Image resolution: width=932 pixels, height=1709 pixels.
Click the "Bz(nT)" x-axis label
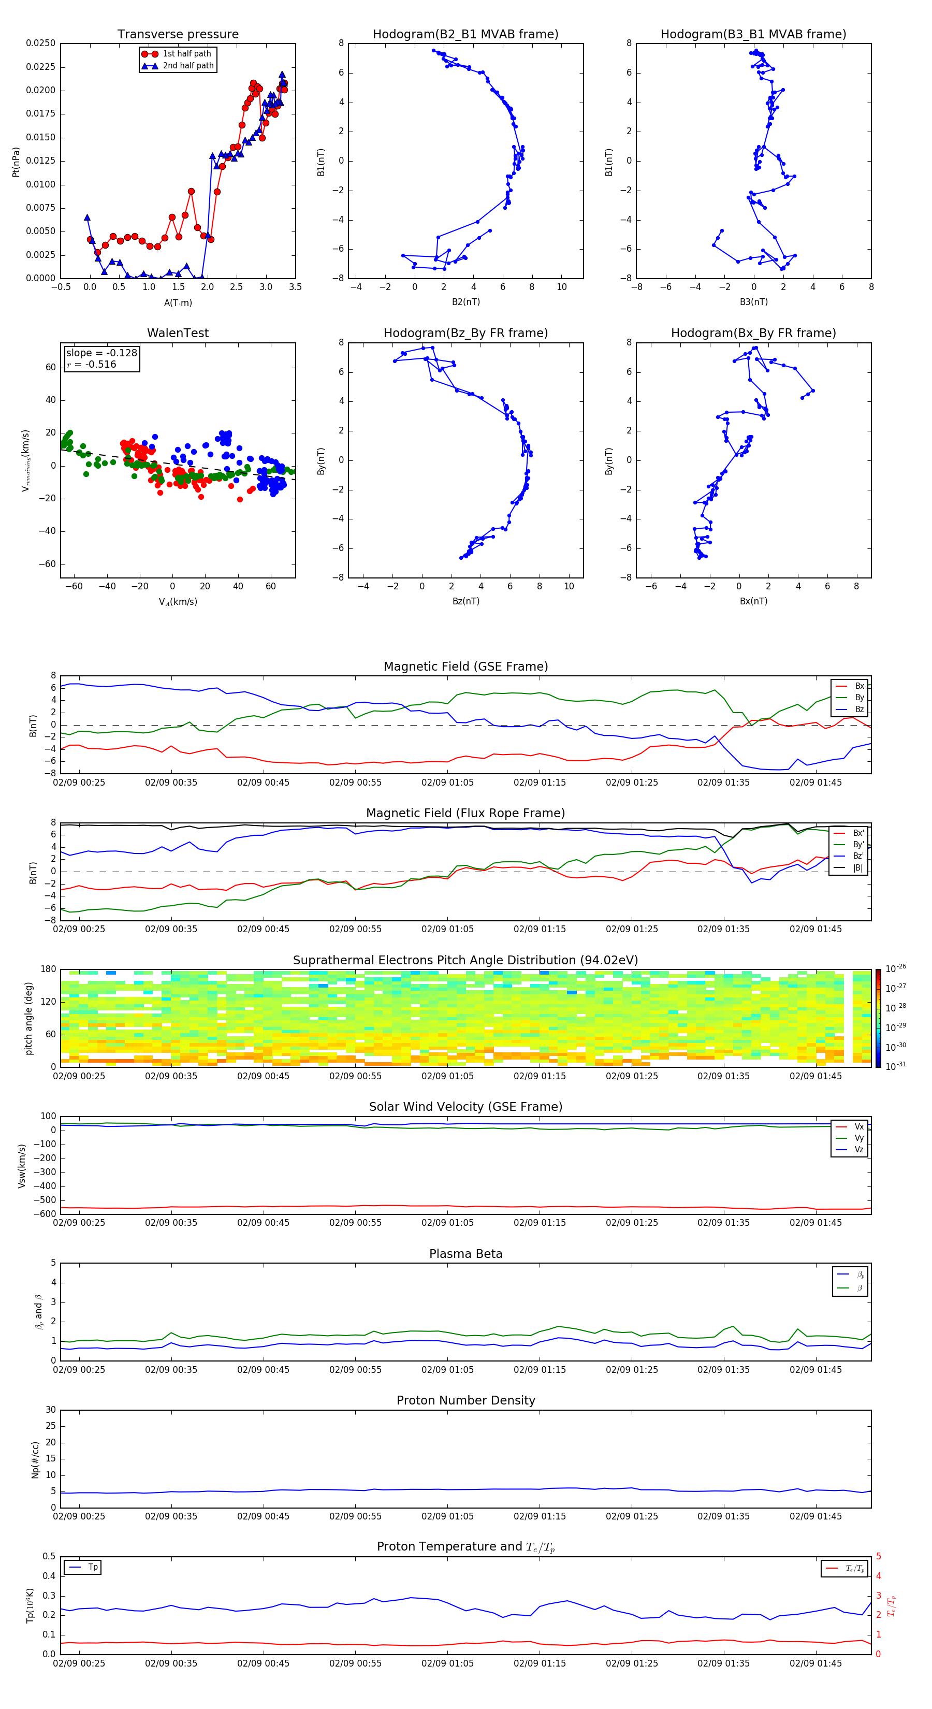[465, 601]
